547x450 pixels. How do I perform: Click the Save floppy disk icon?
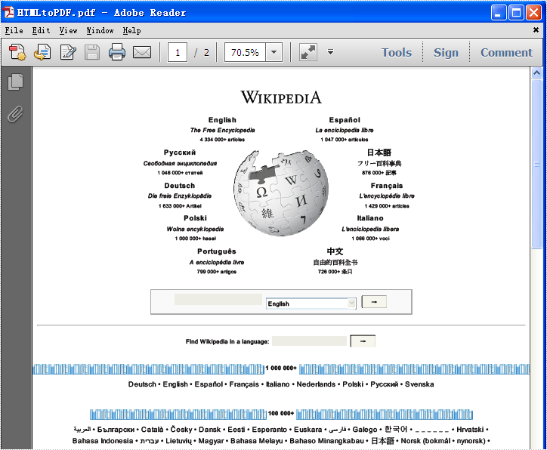[92, 53]
